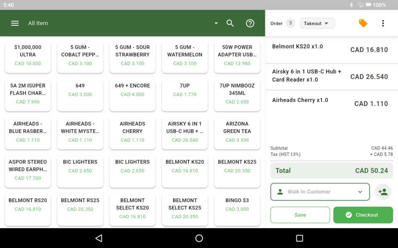Open the Walk-In Customer selector
Viewport: 398px width, 248px height.
pyautogui.click(x=320, y=192)
